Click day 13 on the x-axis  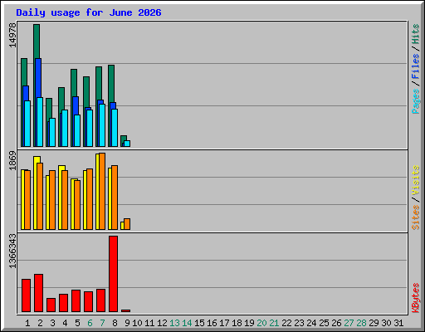pyautogui.click(x=174, y=323)
